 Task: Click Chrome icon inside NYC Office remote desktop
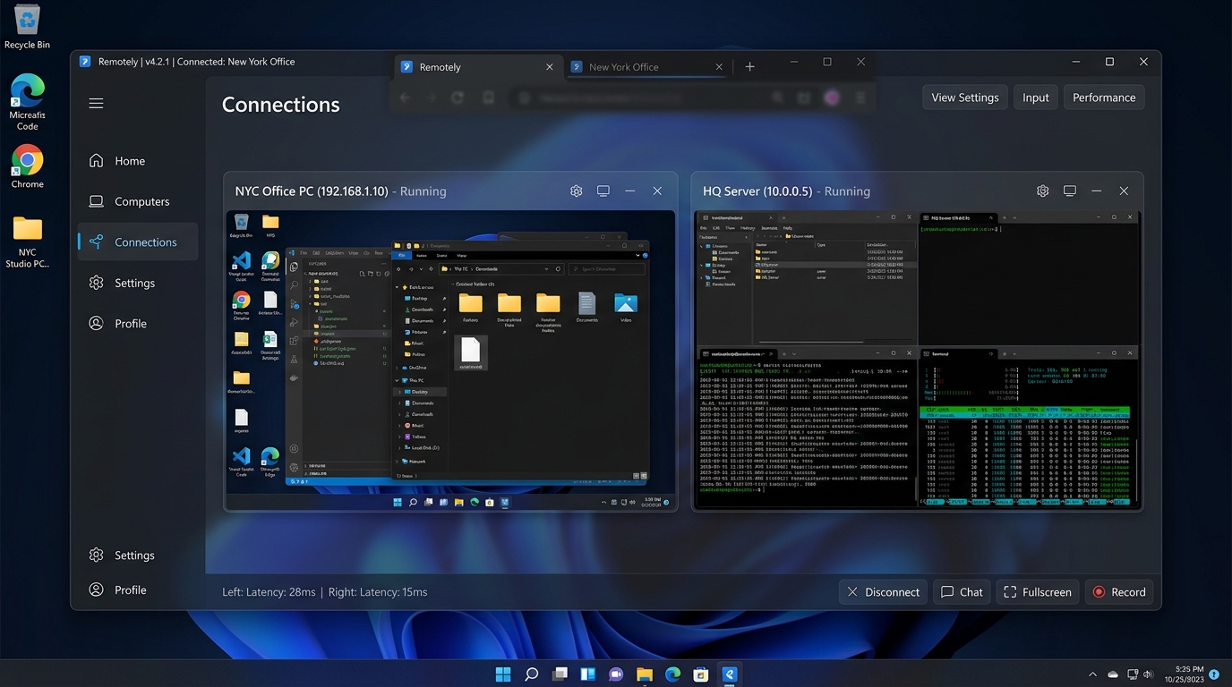click(x=241, y=301)
